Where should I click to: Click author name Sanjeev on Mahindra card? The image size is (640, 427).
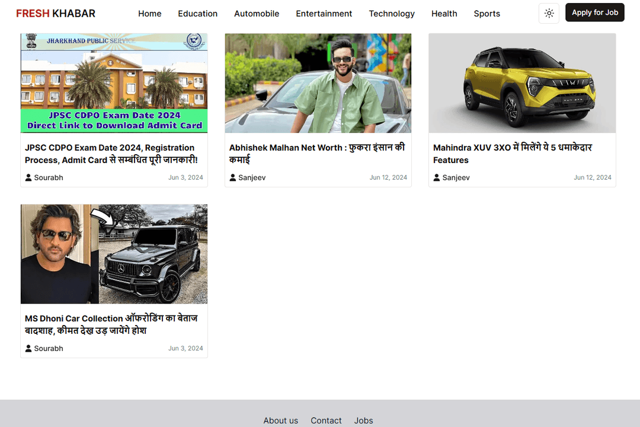click(456, 178)
